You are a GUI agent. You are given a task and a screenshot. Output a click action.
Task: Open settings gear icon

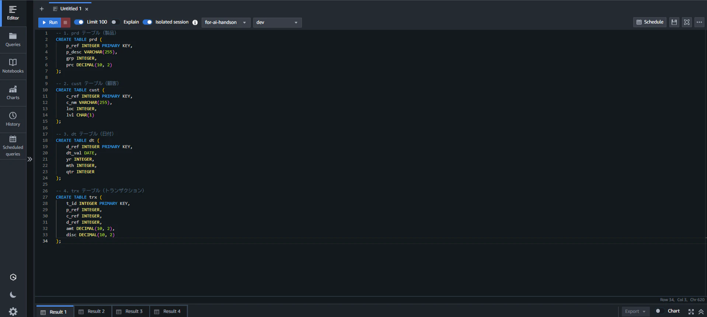pos(13,311)
